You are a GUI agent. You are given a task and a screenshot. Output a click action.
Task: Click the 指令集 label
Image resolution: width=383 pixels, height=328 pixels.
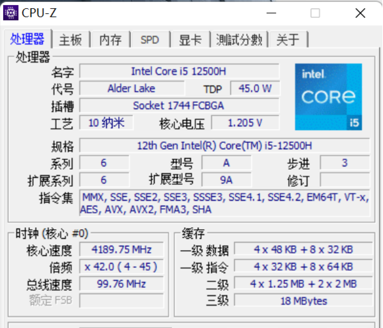click(x=56, y=198)
